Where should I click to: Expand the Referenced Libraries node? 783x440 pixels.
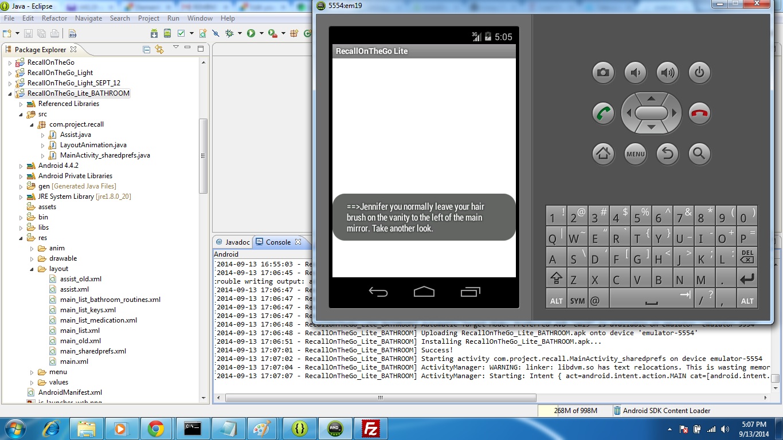point(21,104)
